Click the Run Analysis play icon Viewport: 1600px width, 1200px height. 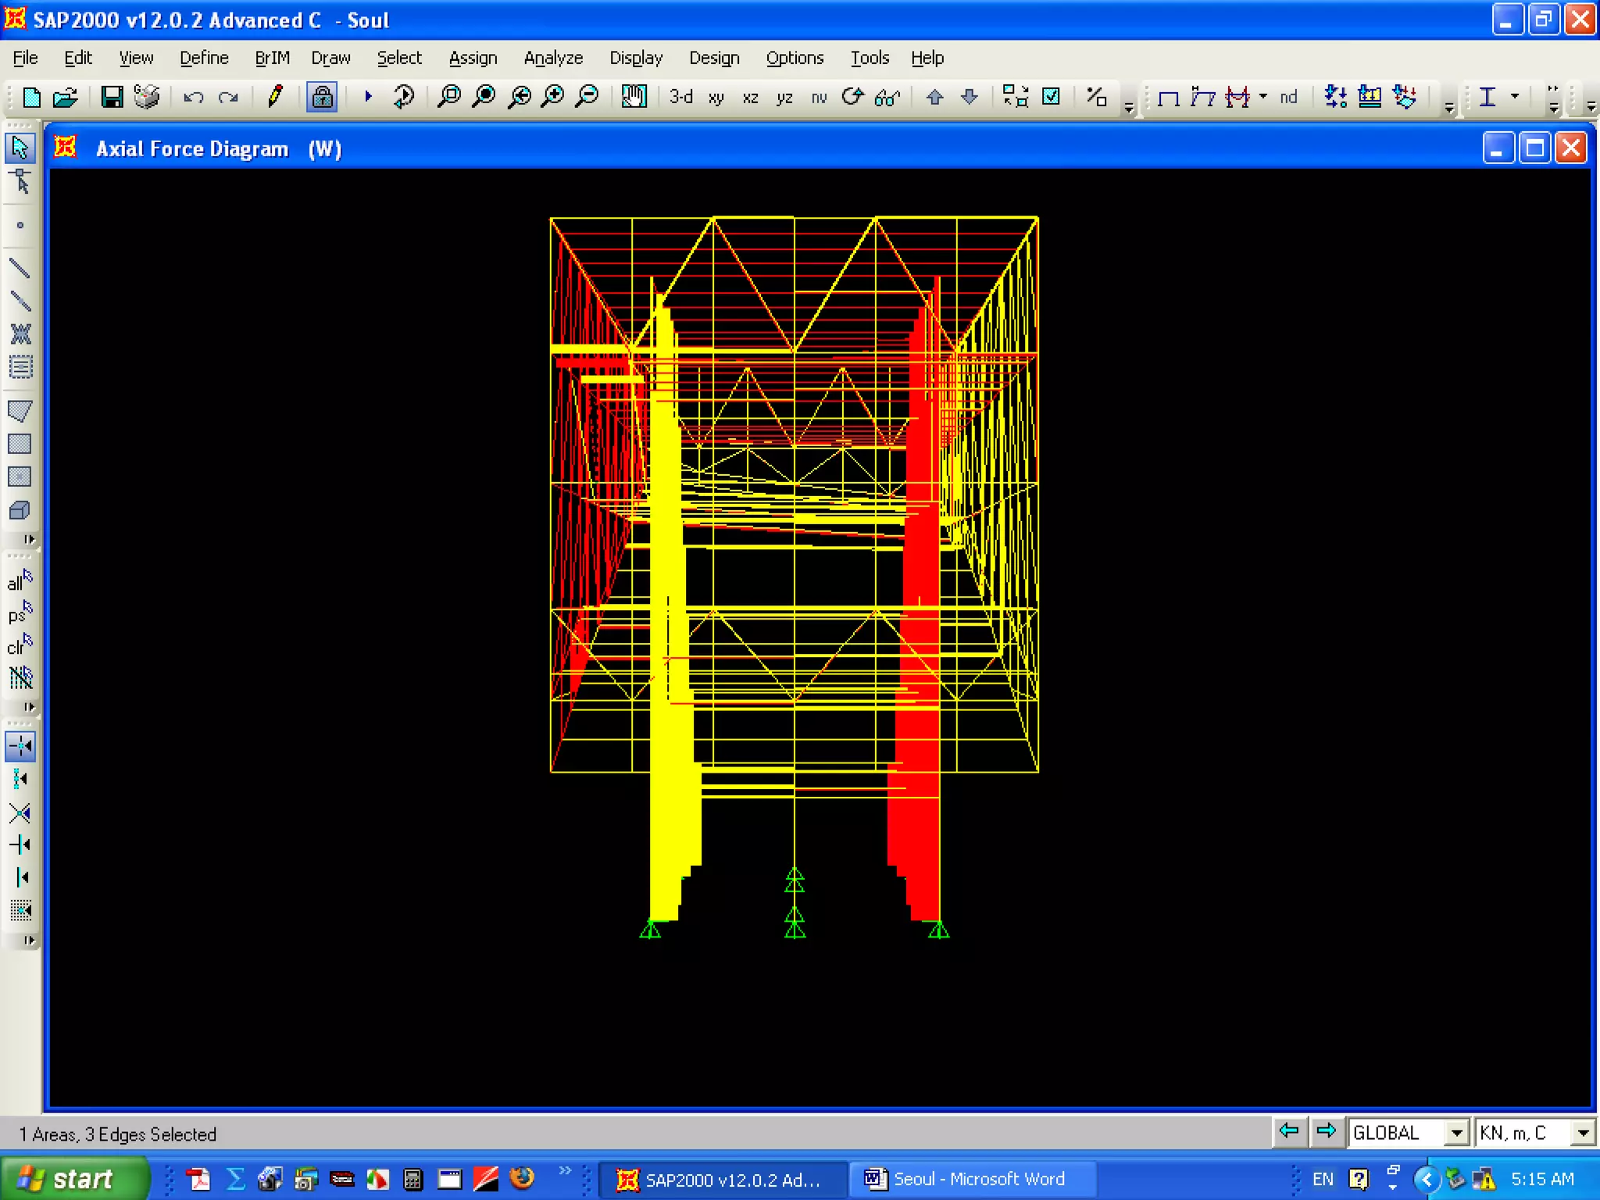tap(368, 97)
